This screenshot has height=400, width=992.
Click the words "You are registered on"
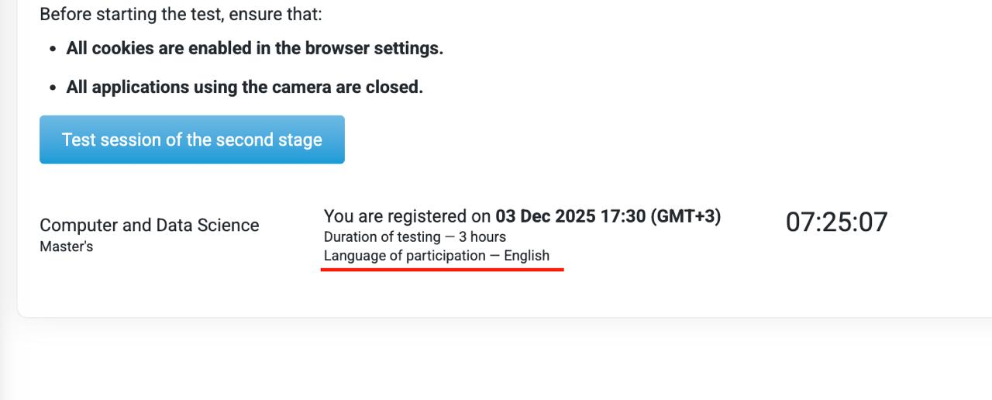tap(407, 216)
